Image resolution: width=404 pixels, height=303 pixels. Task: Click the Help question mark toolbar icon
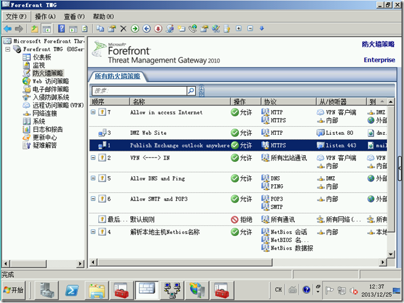[x=62, y=28]
